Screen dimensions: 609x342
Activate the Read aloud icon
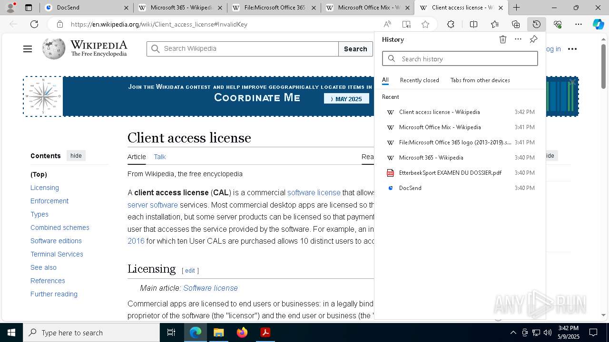point(387,24)
